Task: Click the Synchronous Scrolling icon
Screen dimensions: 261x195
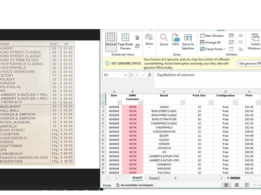Action: click(241, 42)
